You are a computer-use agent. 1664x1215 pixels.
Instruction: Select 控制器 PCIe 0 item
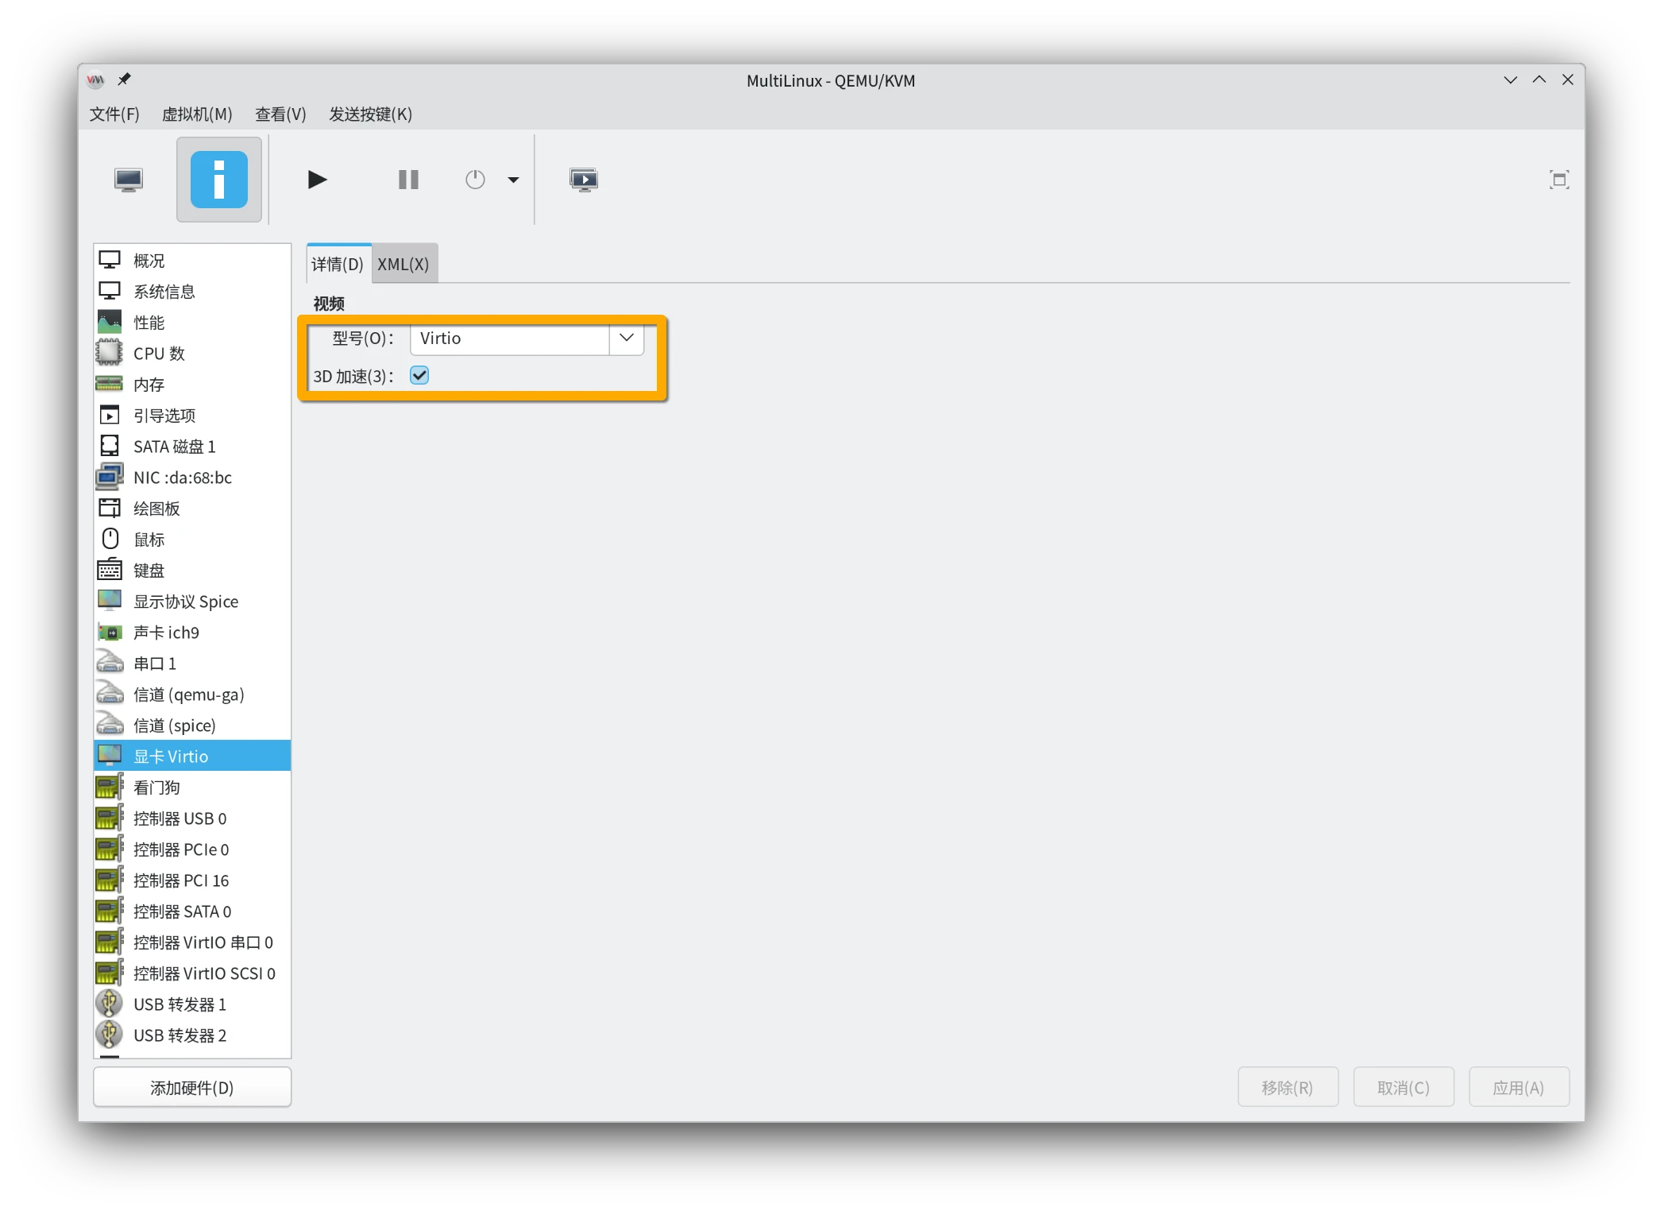click(192, 849)
